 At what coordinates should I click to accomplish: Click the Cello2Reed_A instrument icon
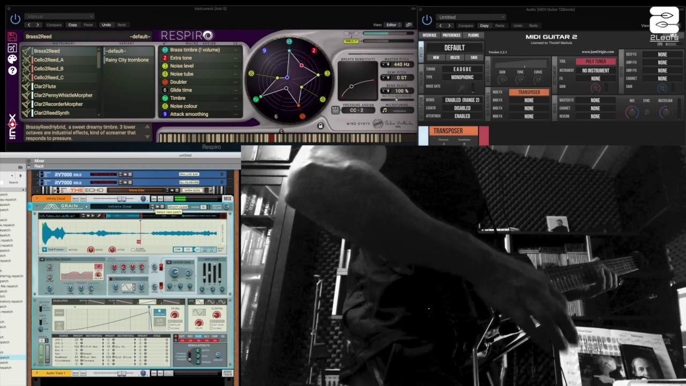(x=27, y=60)
